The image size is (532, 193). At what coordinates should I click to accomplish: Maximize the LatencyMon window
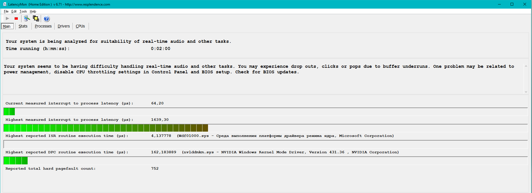(x=512, y=4)
